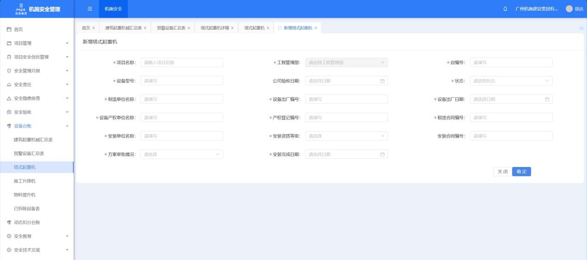This screenshot has width=587, height=260.
Task: Click the 关闭 button
Action: pyautogui.click(x=502, y=172)
